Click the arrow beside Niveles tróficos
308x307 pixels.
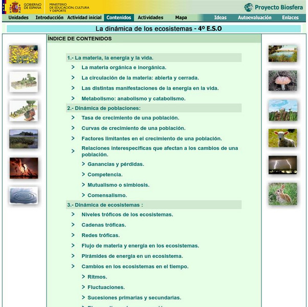[x=73, y=214]
